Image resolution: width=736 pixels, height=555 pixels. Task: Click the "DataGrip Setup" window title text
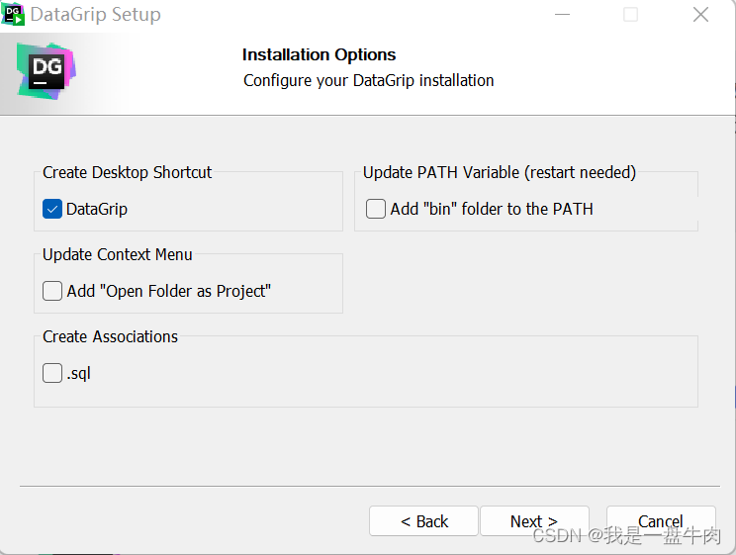coord(95,15)
